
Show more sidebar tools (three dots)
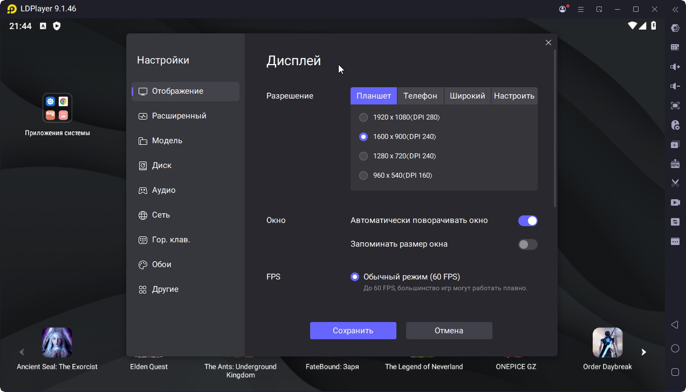click(675, 241)
